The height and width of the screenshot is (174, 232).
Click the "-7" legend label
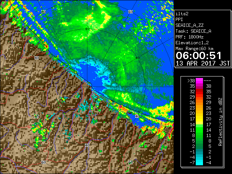click(x=192, y=163)
